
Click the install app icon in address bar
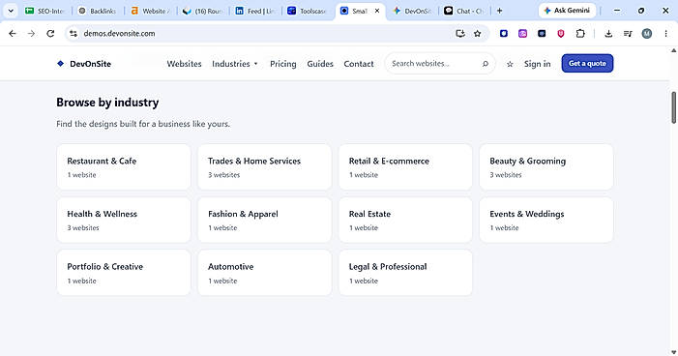460,33
